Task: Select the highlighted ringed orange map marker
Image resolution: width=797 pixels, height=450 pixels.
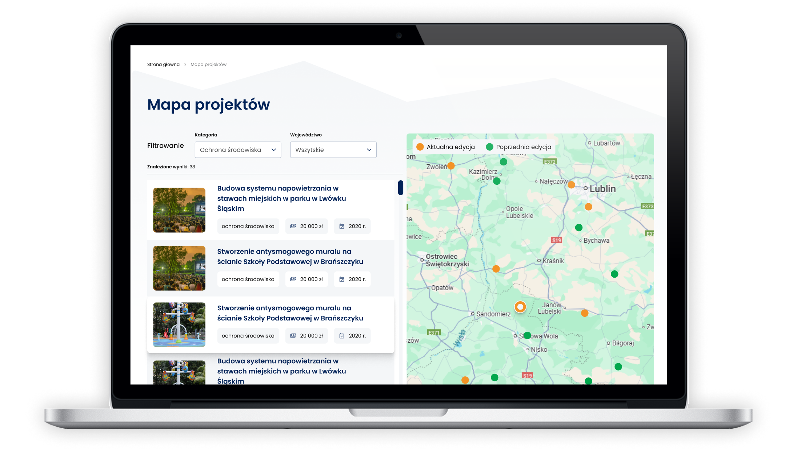Action: pyautogui.click(x=520, y=307)
